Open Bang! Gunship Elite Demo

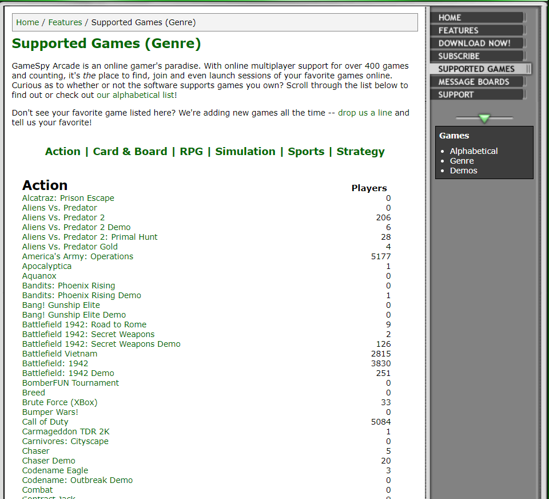coord(74,315)
